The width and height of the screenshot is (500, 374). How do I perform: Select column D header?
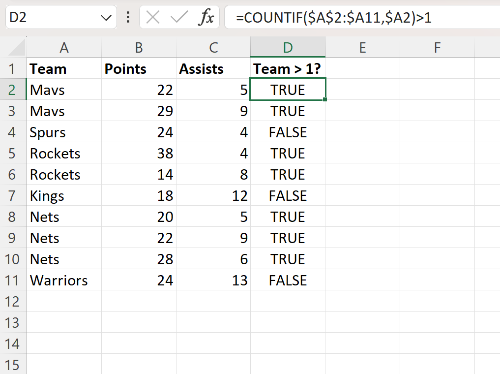pos(288,48)
